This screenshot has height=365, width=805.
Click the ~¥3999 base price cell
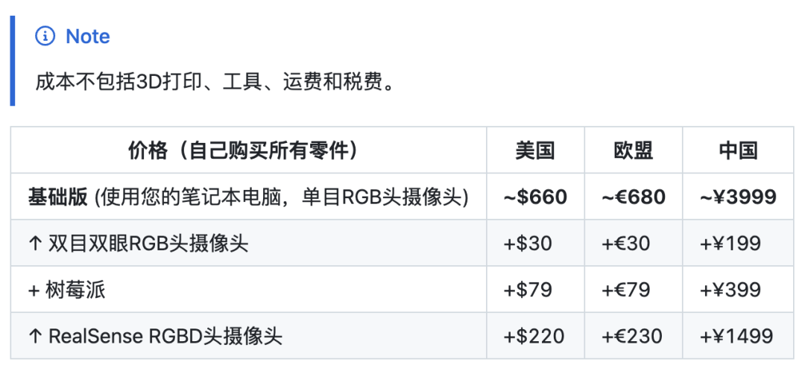point(738,197)
